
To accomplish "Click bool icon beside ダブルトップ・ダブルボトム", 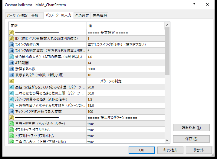I will click(x=12, y=130).
